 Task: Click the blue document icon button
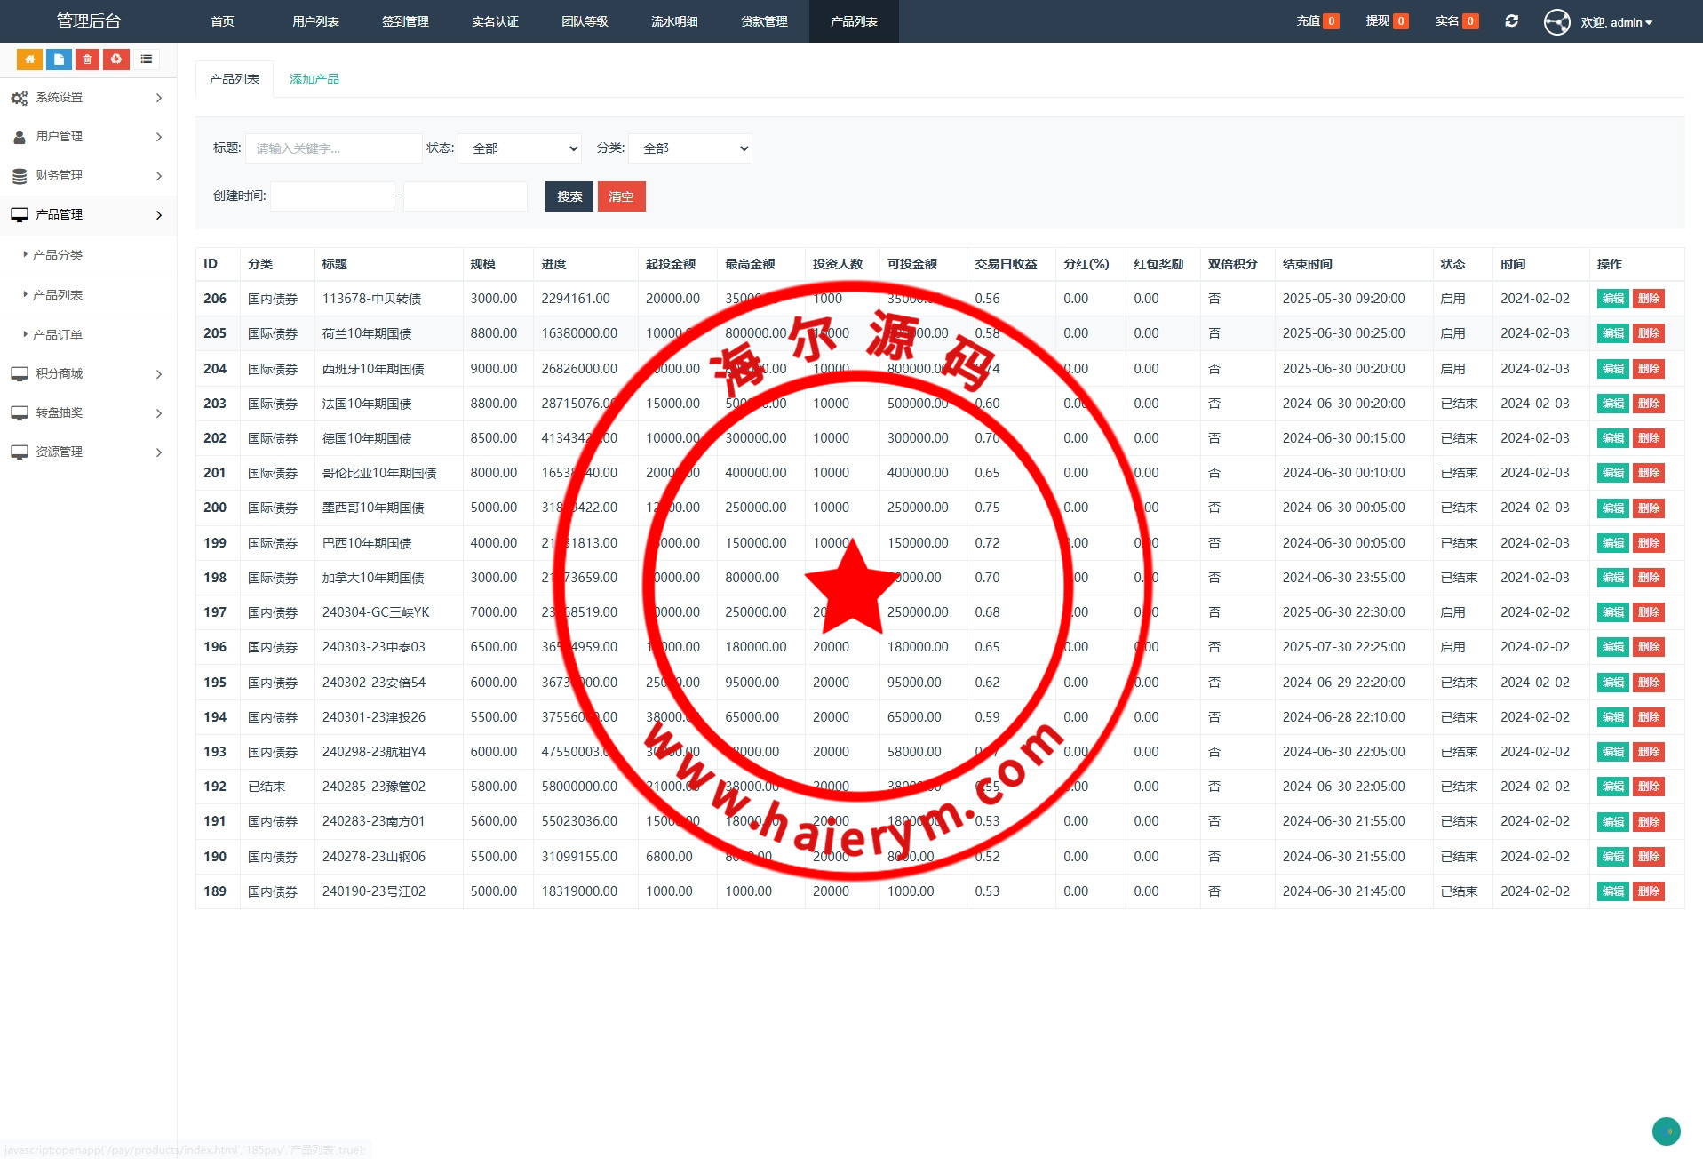[x=59, y=60]
